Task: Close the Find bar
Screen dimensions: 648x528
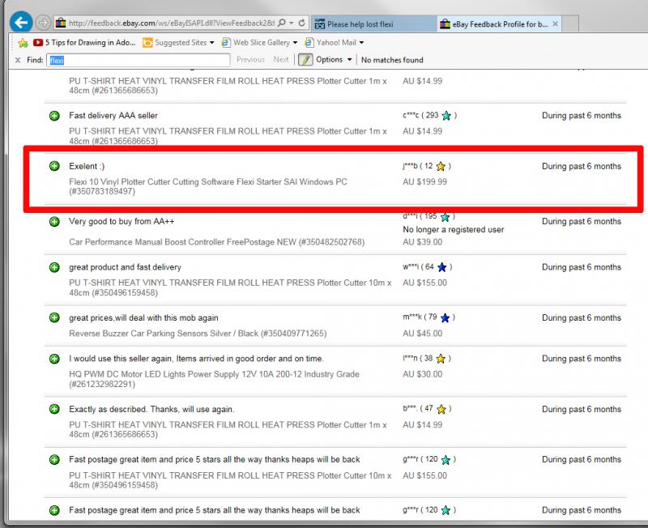Action: [x=18, y=60]
